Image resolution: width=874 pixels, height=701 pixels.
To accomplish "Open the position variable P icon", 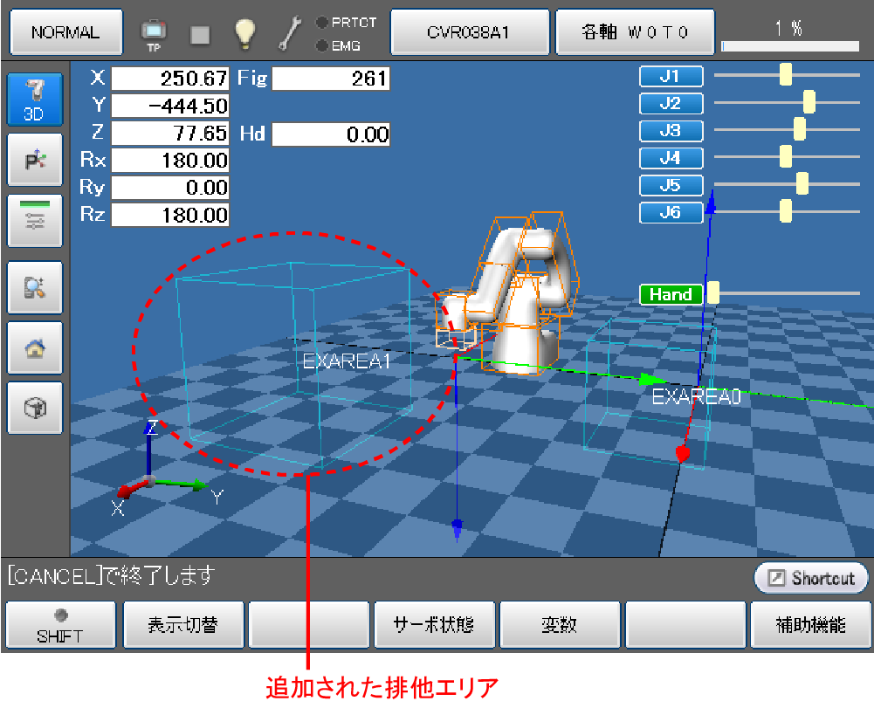I will 34,160.
